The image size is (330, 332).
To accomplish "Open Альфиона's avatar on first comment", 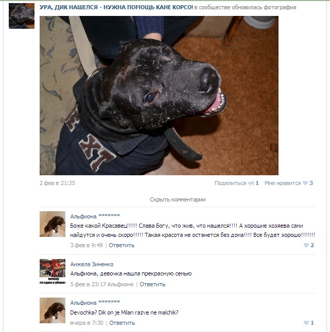I will click(x=53, y=224).
